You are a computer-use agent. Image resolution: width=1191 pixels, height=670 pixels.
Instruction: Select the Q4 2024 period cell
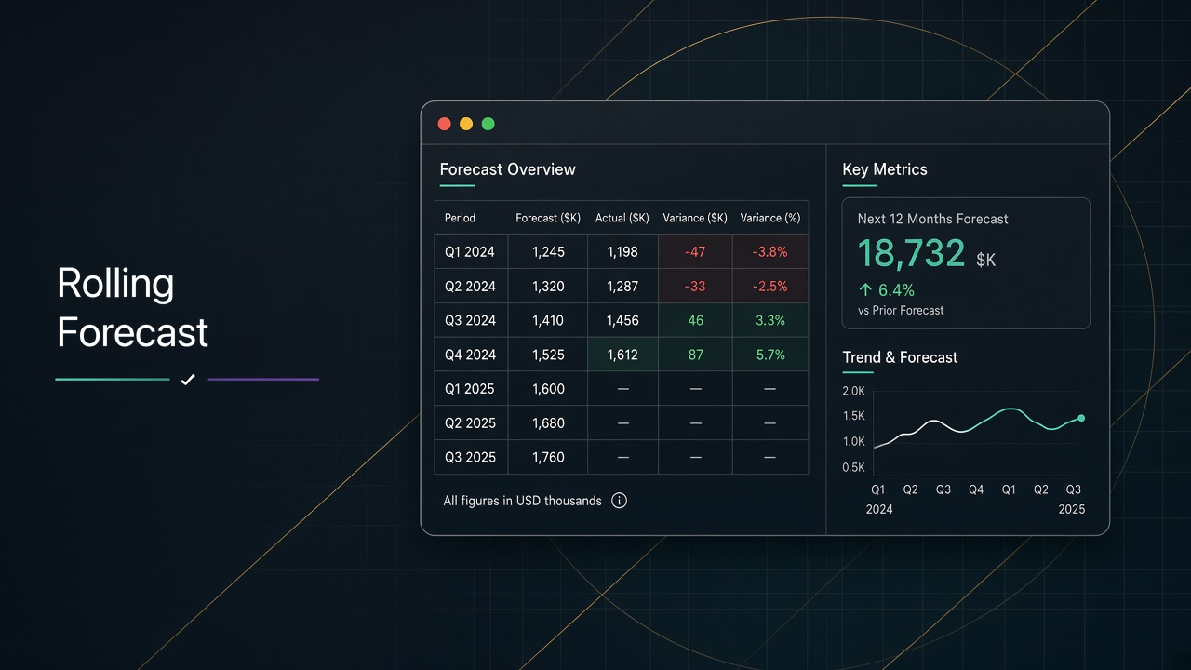(470, 355)
